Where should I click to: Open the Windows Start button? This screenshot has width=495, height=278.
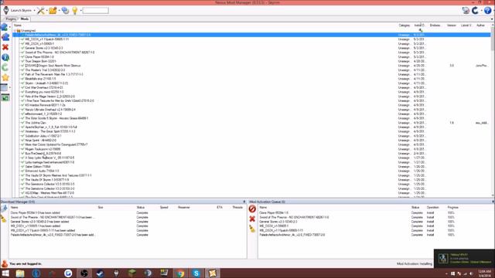(x=5, y=273)
